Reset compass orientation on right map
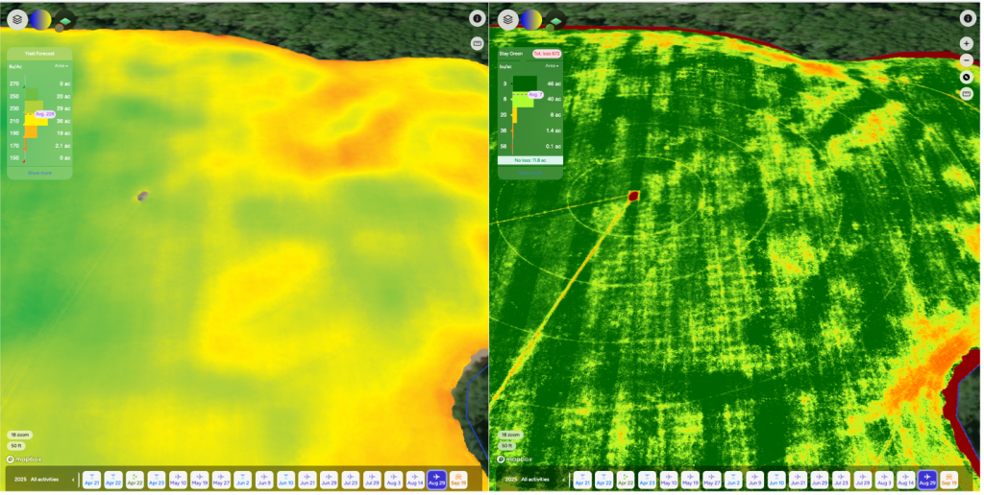The width and height of the screenshot is (984, 495). [x=967, y=77]
